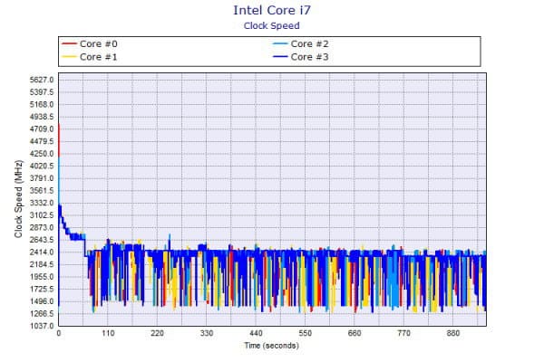The height and width of the screenshot is (362, 544).
Task: Click the 0 x-axis tick label
Action: point(59,333)
